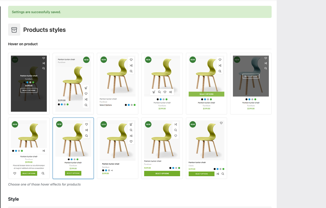This screenshot has width=326, height=208.
Task: Click the compare icon in the grey overlay preview
Action: [x=266, y=63]
